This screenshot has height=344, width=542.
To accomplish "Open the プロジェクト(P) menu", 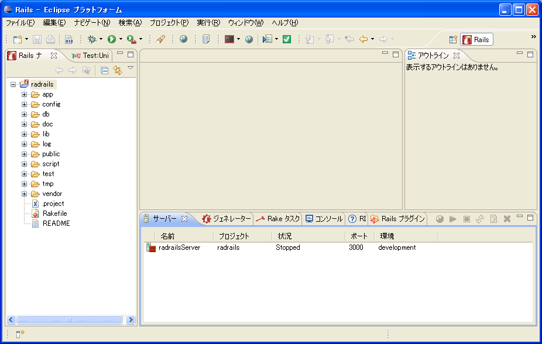I will click(169, 23).
